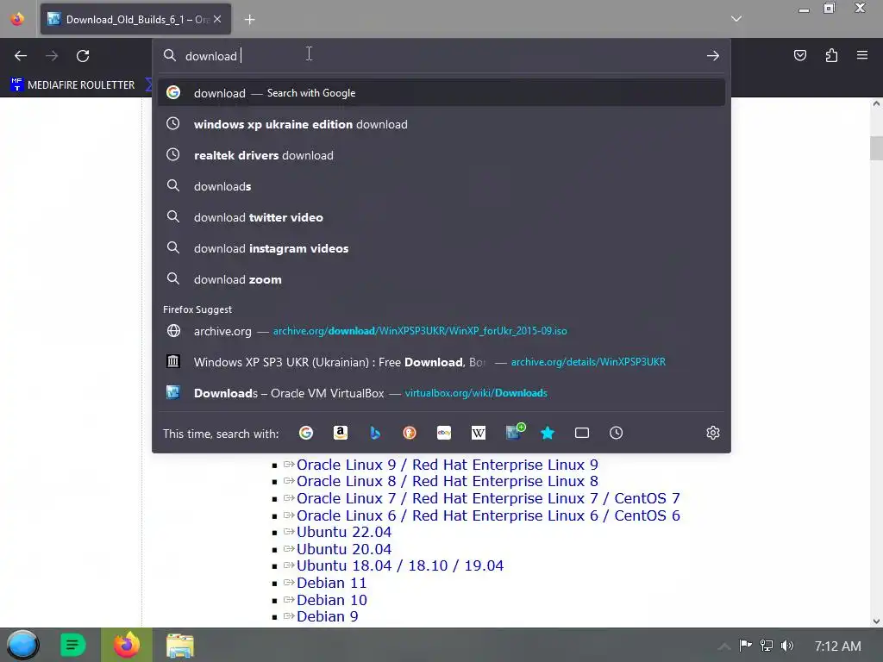Add the VirtualBox search engine icon

(x=515, y=432)
